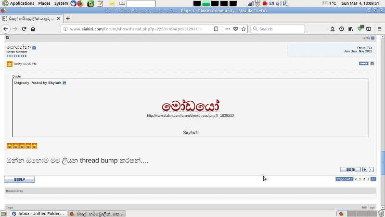Click the Quote button under the post
This screenshot has width=385, height=217.
point(350,170)
